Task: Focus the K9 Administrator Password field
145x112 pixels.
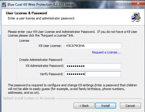Action: pos(93,66)
